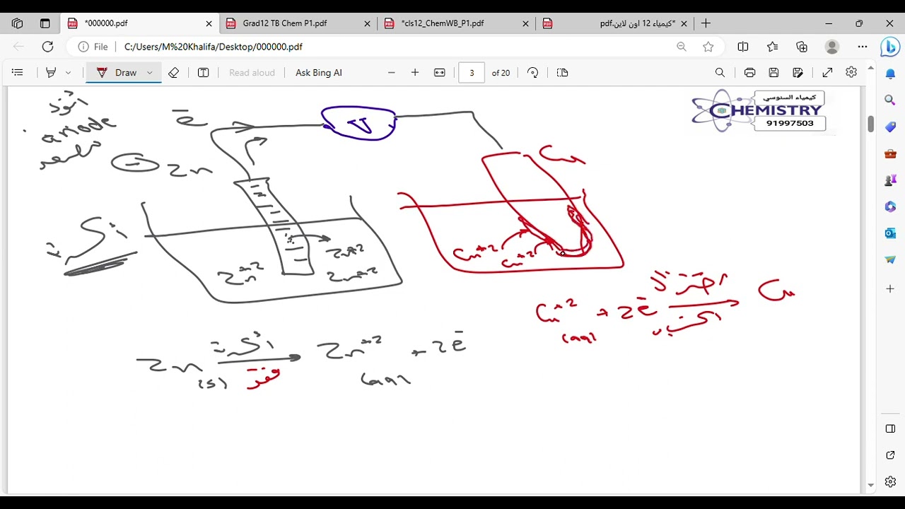Open PDF viewer settings gear
This screenshot has height=509, width=905.
coord(851,73)
